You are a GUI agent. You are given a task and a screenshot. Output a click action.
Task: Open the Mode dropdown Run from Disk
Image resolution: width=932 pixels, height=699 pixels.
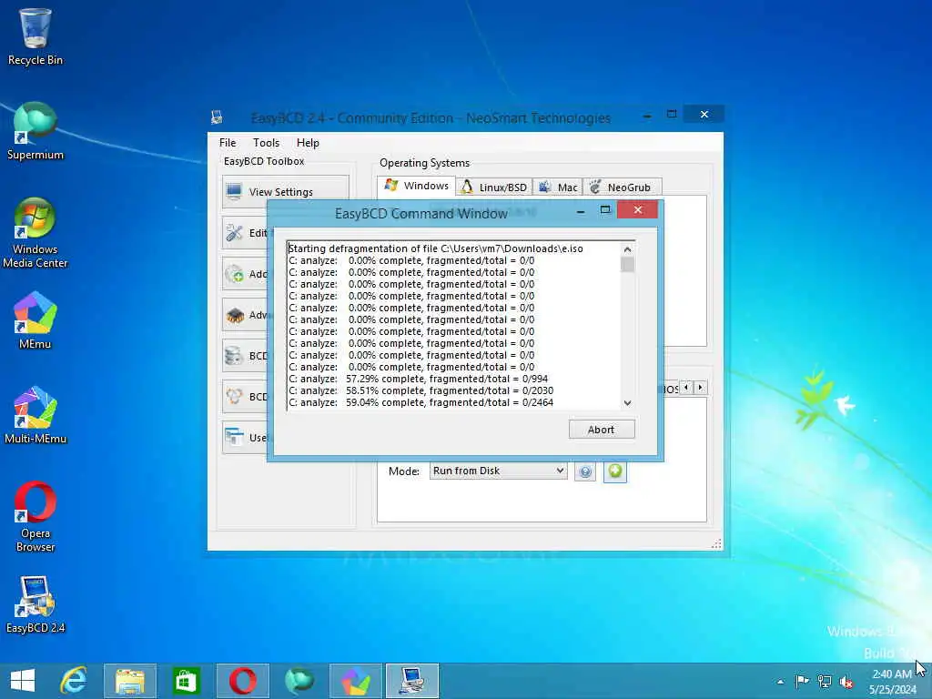coord(498,471)
